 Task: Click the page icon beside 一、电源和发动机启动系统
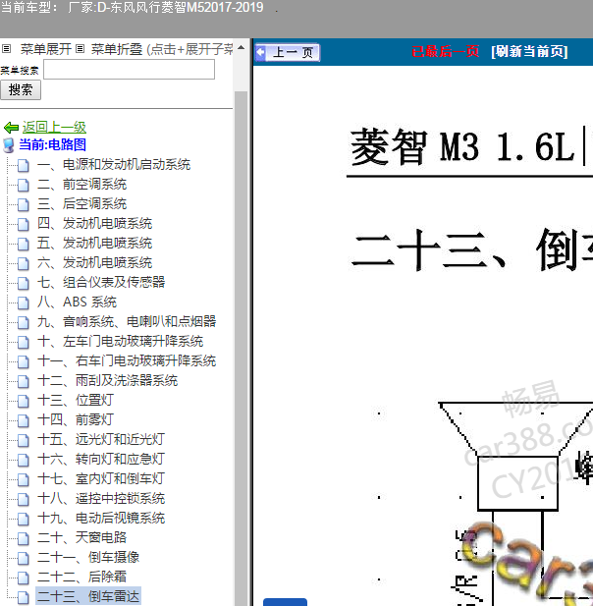coord(24,165)
